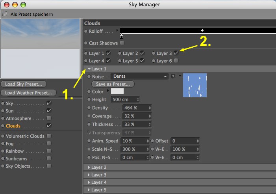276x194 pixels.
Task: Select the Clouds item in the sidebar
Action: tap(13, 126)
